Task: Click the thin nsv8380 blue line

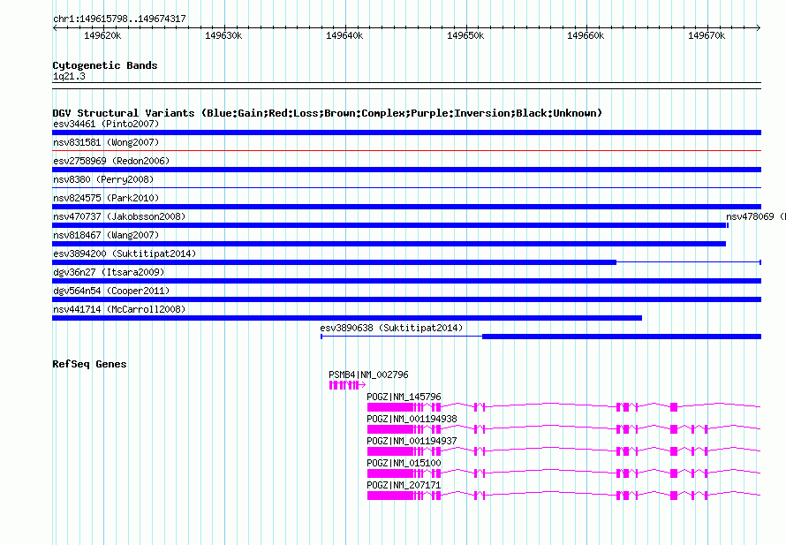Action: (406, 187)
